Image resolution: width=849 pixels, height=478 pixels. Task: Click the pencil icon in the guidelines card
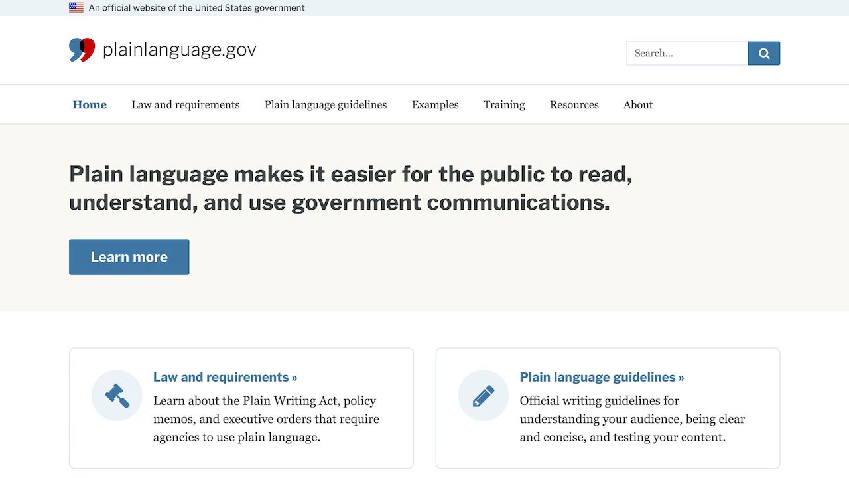coord(484,396)
